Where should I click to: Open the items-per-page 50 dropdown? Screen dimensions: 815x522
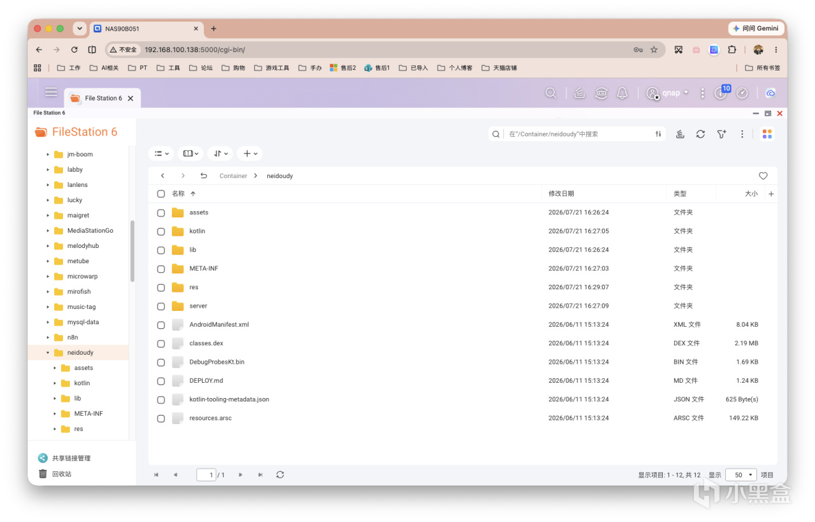point(741,475)
